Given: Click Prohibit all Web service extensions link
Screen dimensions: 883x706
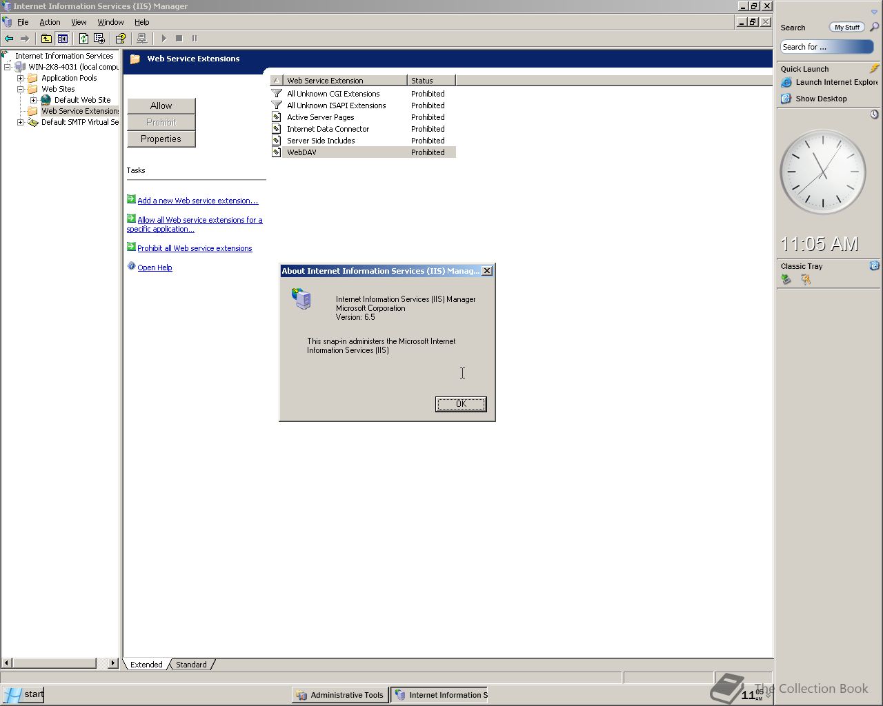Looking at the screenshot, I should tap(195, 248).
